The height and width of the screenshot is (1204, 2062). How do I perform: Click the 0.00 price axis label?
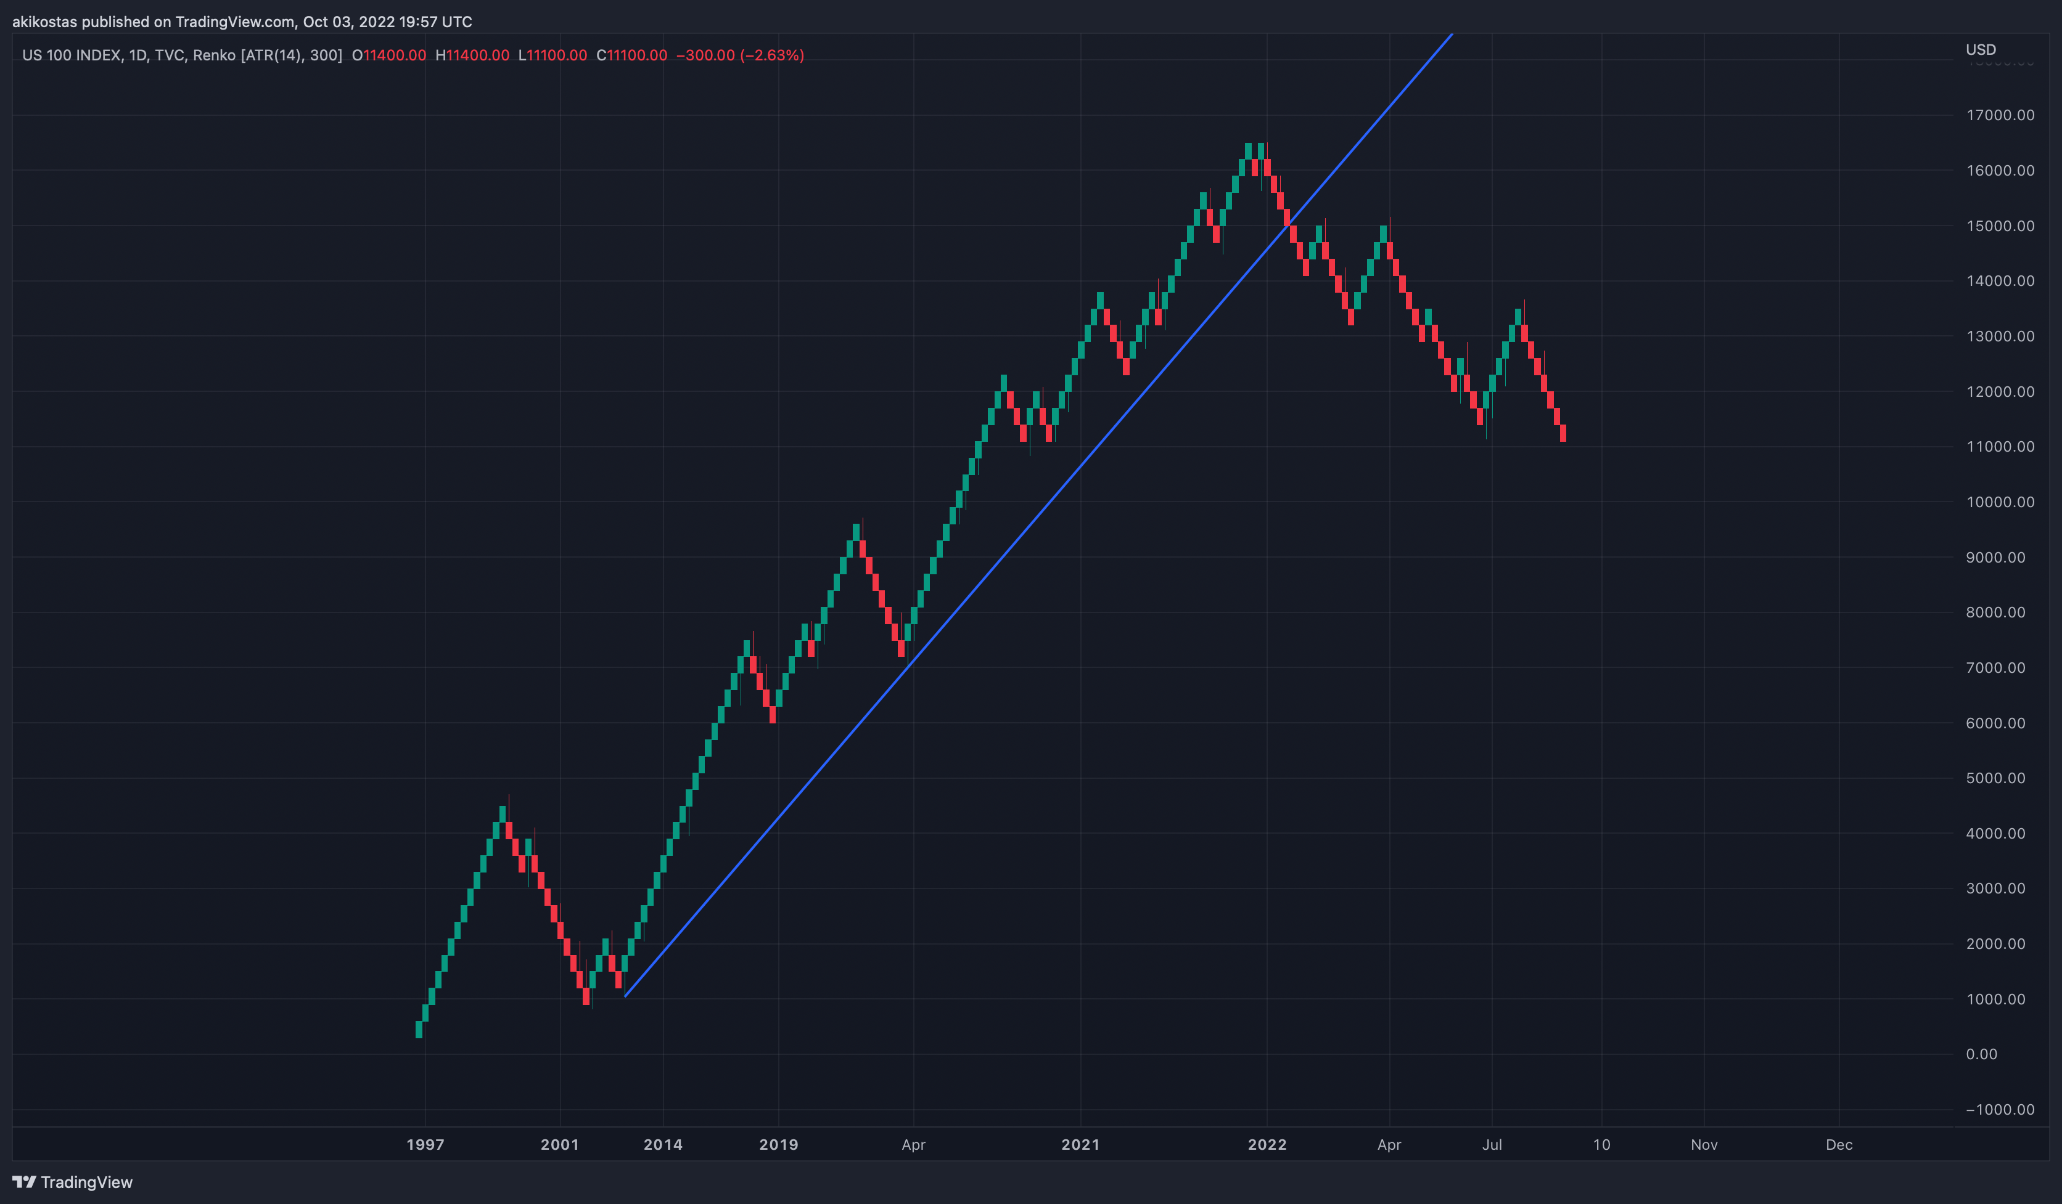[1981, 1054]
